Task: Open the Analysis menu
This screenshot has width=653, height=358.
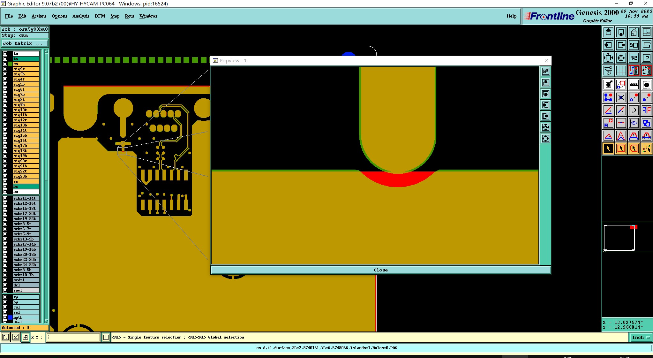Action: pos(80,16)
